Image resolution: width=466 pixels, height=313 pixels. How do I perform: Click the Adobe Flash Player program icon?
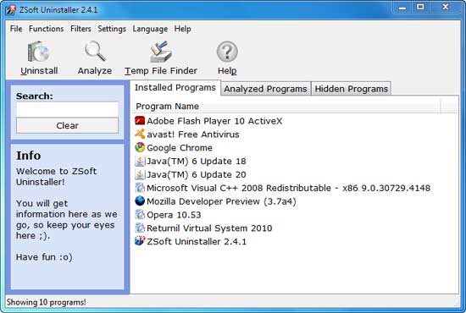(x=140, y=121)
